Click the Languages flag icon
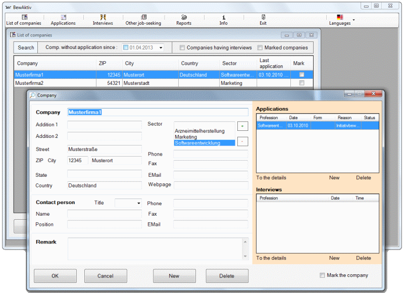The width and height of the screenshot is (404, 293). [x=340, y=17]
